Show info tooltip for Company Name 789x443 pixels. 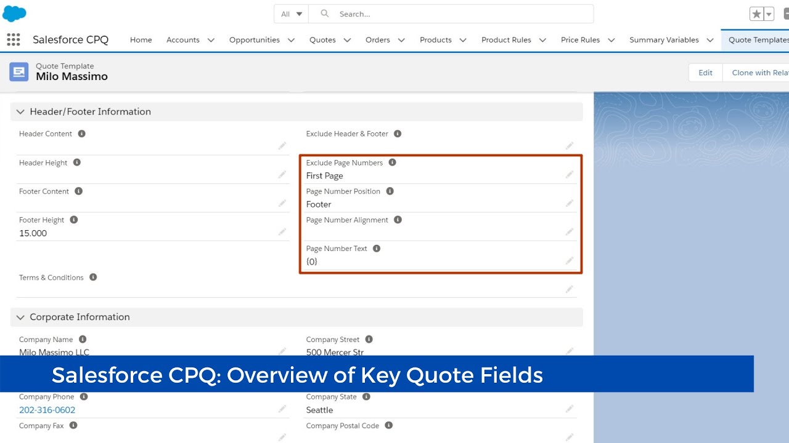83,339
